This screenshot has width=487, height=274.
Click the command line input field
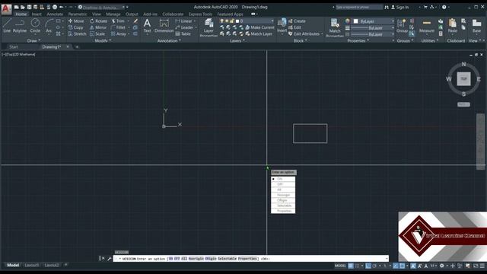[250, 259]
